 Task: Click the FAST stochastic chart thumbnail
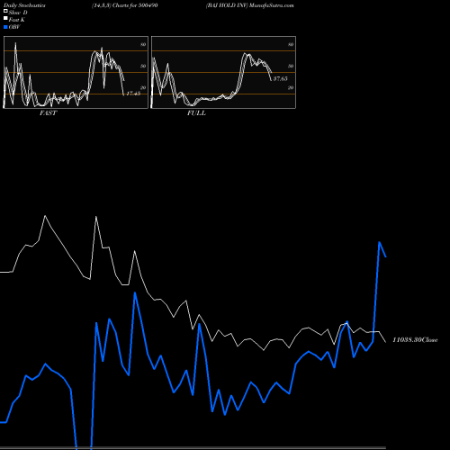click(76, 72)
